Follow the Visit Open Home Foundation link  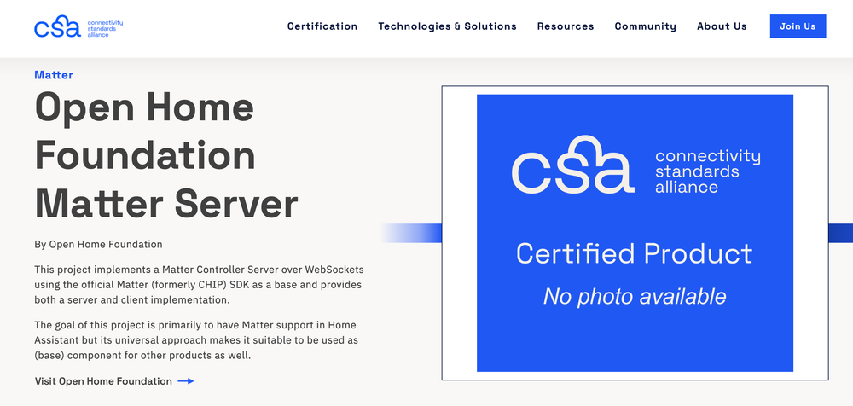(103, 381)
